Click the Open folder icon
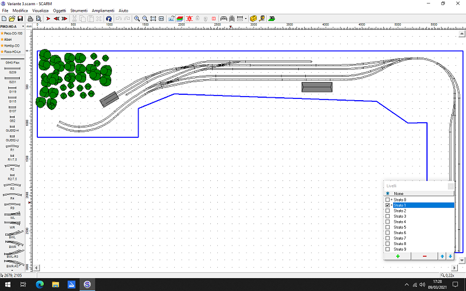The height and width of the screenshot is (291, 466). pos(12,19)
